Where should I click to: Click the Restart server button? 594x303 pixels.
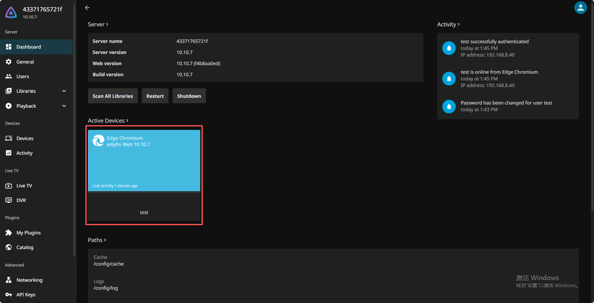pyautogui.click(x=155, y=96)
